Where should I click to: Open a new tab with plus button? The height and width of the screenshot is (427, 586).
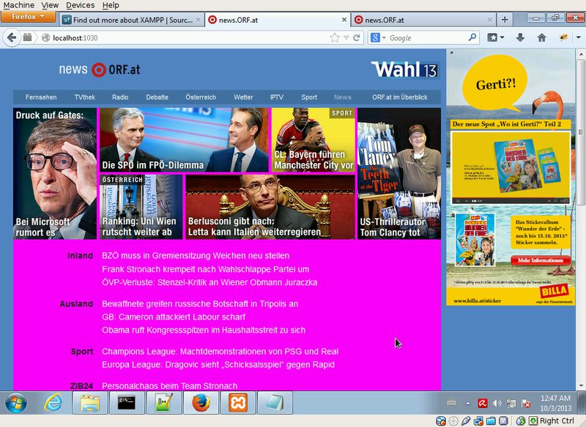[504, 20]
